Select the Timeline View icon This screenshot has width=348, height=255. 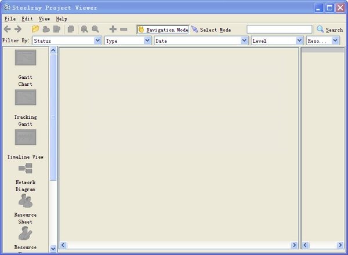pyautogui.click(x=25, y=137)
